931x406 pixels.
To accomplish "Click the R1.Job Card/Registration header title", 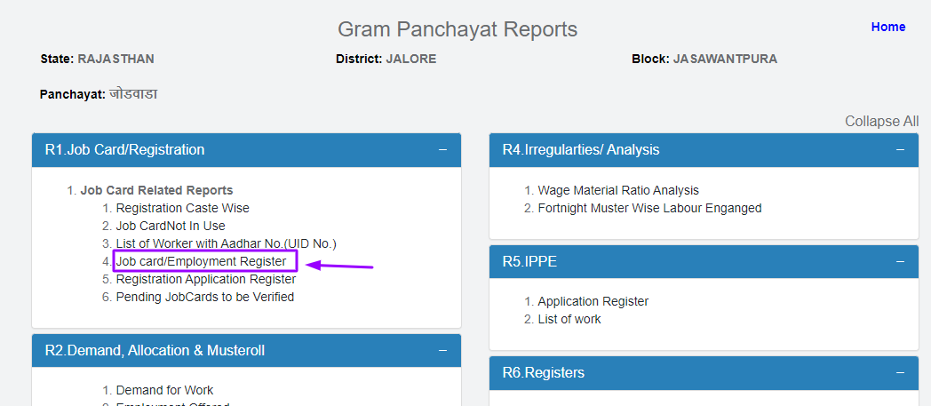I will [x=124, y=149].
